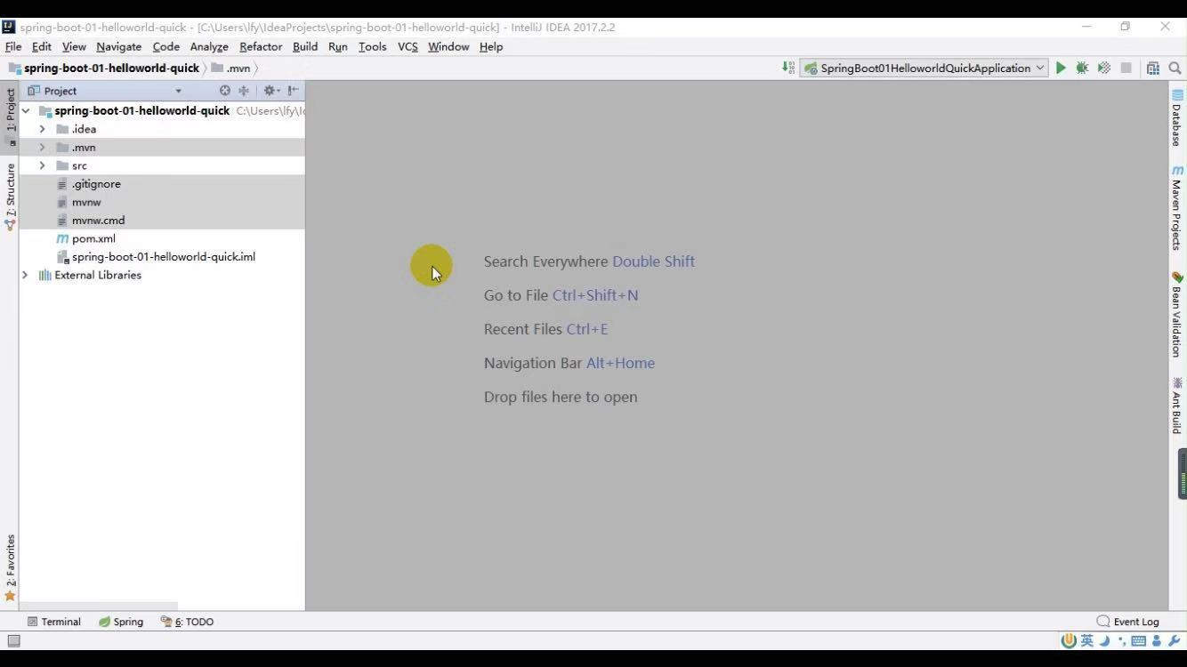Toggle the 7: Structure tool window tab
The width and height of the screenshot is (1187, 667).
(x=10, y=197)
